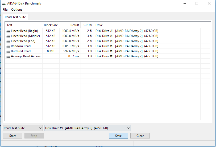Open the Disk Drive #1 selection dropdown
This screenshot has width=216, height=147.
pyautogui.click(x=88, y=128)
